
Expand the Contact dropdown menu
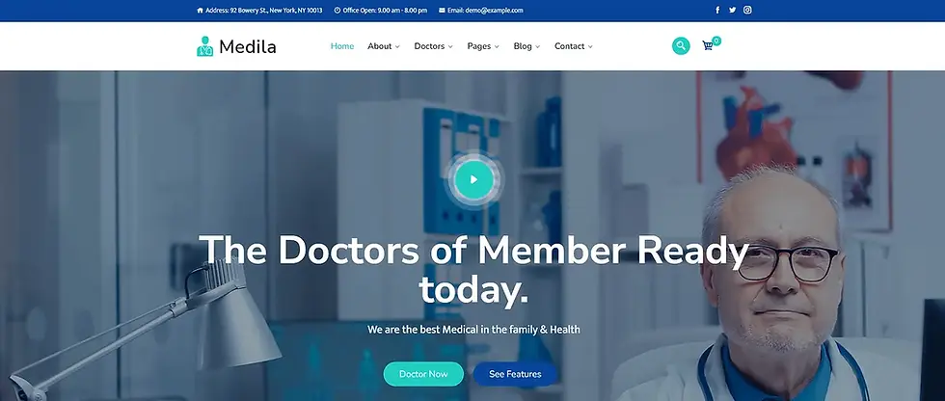point(574,46)
